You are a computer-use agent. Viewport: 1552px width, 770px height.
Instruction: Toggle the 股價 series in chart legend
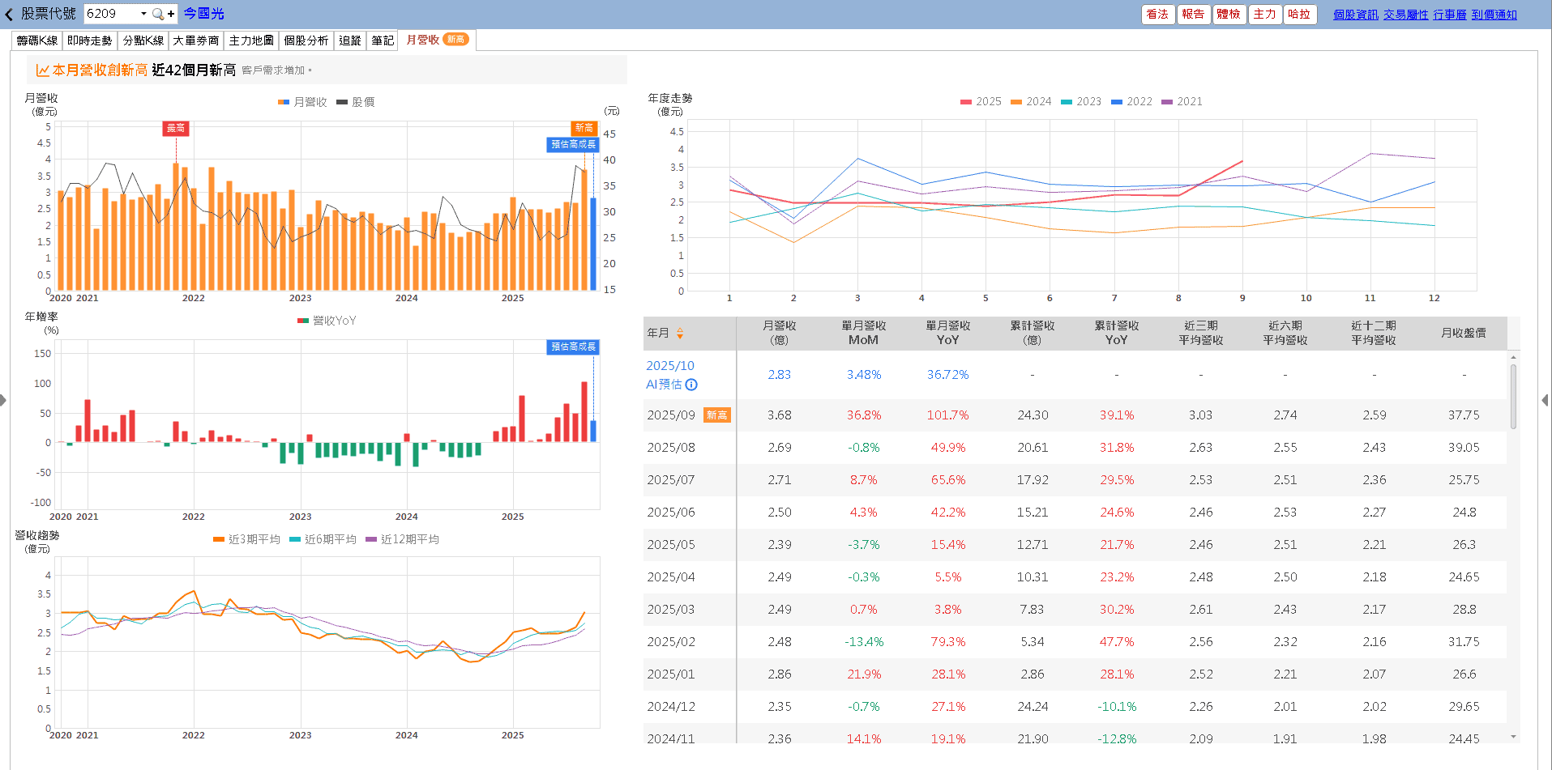coord(356,102)
